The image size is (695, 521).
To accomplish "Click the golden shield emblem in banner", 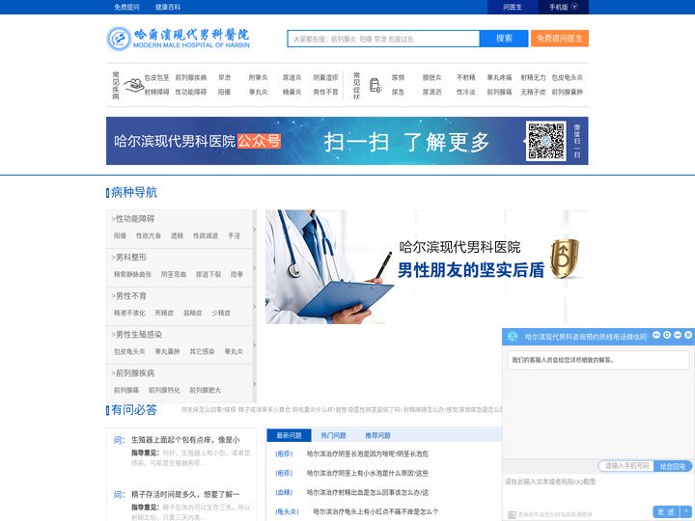I will click(565, 260).
